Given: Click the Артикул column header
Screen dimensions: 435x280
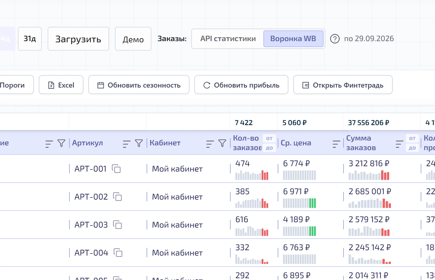Looking at the screenshot, I should click(88, 143).
